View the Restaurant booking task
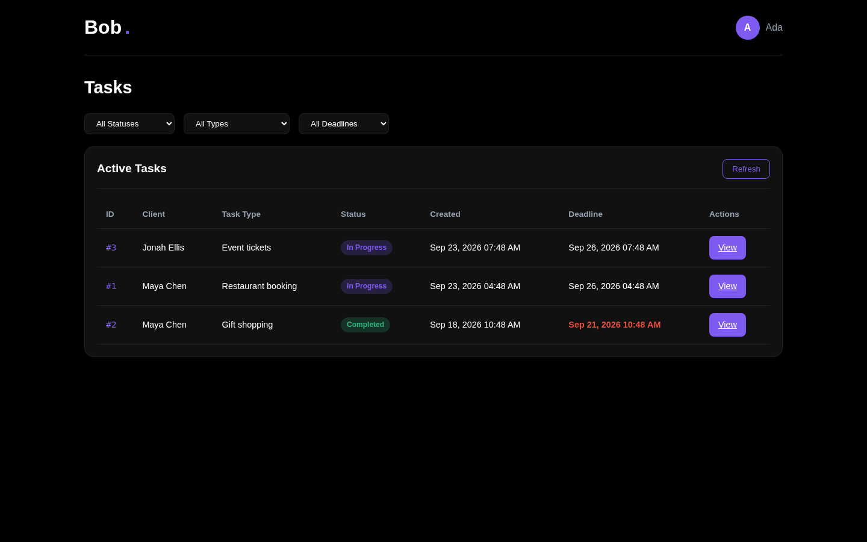Image resolution: width=867 pixels, height=542 pixels. 727,287
